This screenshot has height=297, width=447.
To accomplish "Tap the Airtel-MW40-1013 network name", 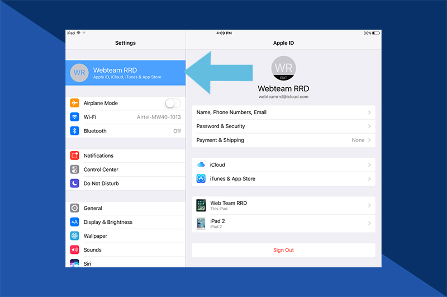I will (x=159, y=117).
